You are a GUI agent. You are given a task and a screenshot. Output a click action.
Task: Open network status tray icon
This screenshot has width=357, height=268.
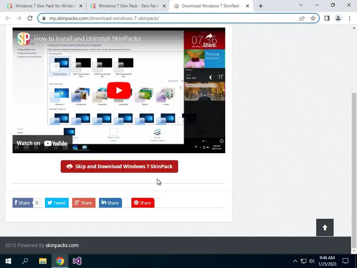point(304,261)
